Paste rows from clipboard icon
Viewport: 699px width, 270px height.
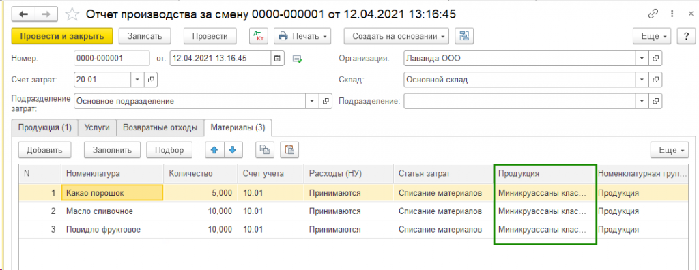coord(289,150)
